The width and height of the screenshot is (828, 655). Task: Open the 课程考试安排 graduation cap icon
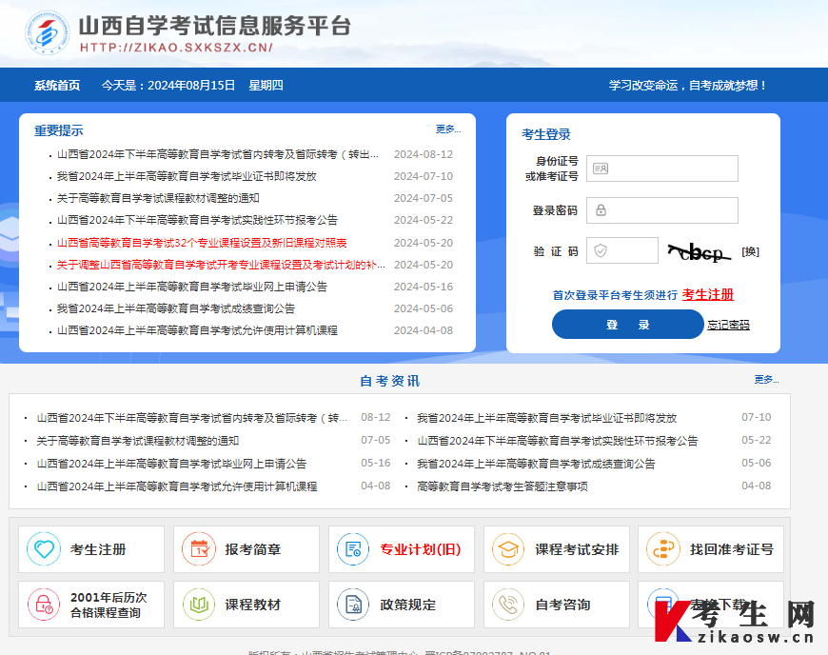pyautogui.click(x=507, y=549)
